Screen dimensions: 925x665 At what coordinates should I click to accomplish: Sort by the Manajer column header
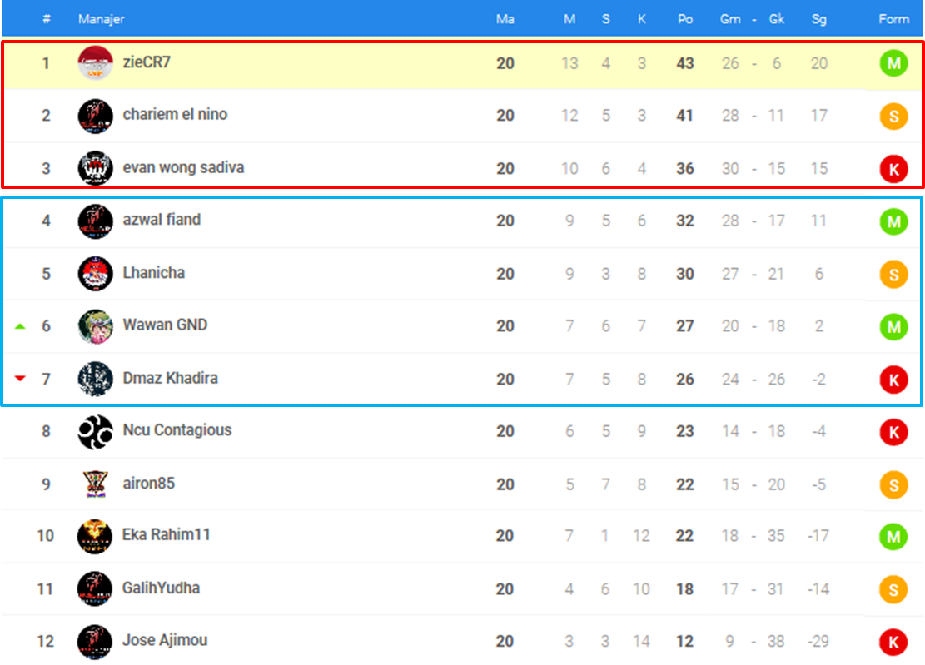click(101, 19)
